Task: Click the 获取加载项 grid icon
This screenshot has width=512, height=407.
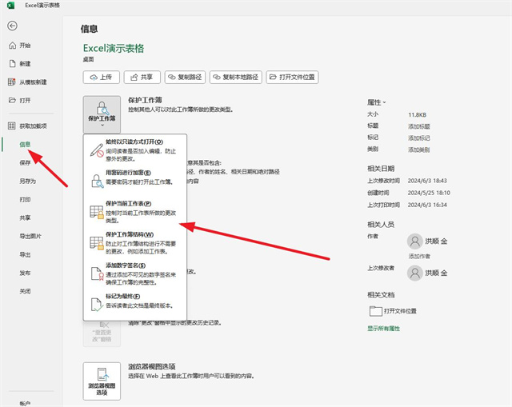Action: pyautogui.click(x=12, y=126)
